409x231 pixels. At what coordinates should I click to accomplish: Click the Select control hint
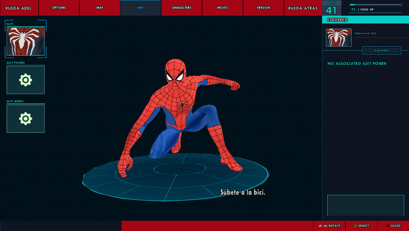(x=361, y=226)
